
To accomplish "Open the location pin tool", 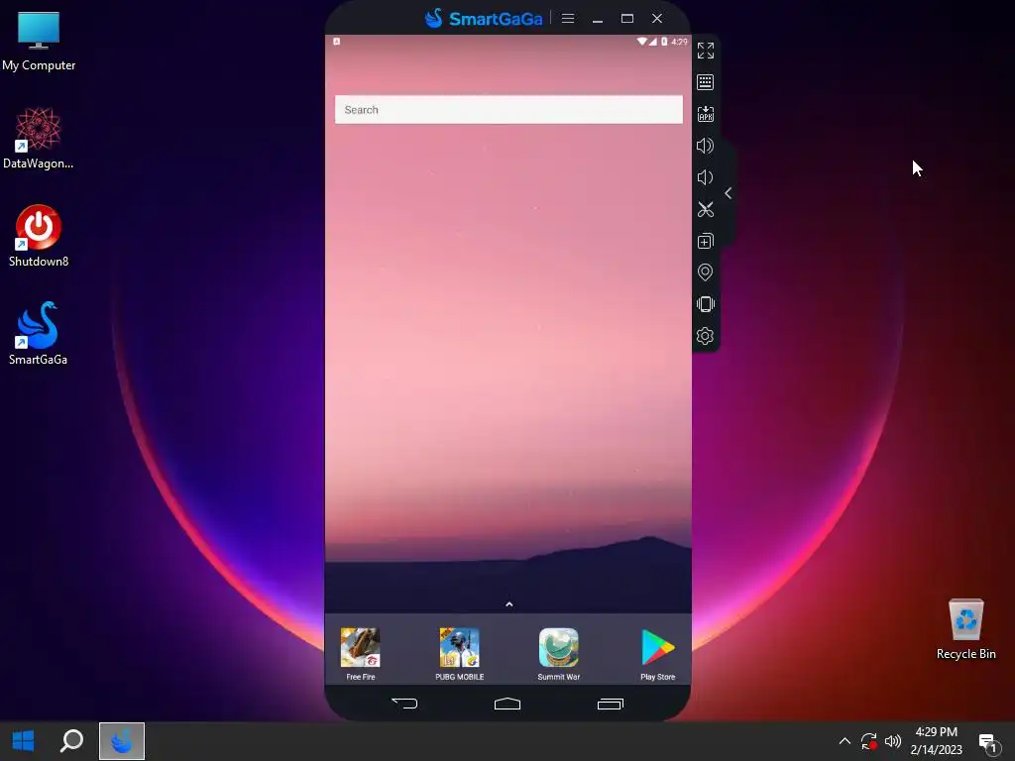I will (705, 272).
